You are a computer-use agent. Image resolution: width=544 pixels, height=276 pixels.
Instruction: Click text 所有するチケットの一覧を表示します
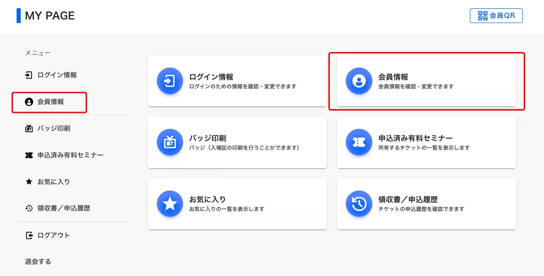tap(424, 147)
